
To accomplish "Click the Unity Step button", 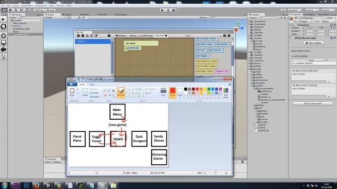I will point(174,10).
